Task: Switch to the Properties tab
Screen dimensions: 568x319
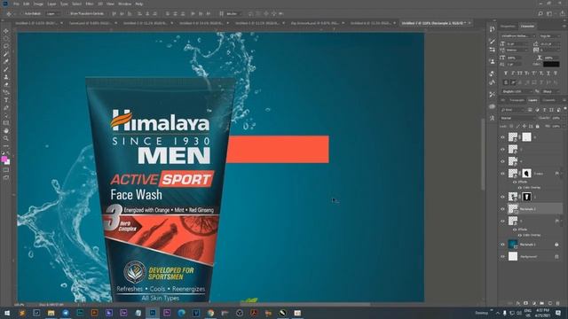Action: point(508,27)
